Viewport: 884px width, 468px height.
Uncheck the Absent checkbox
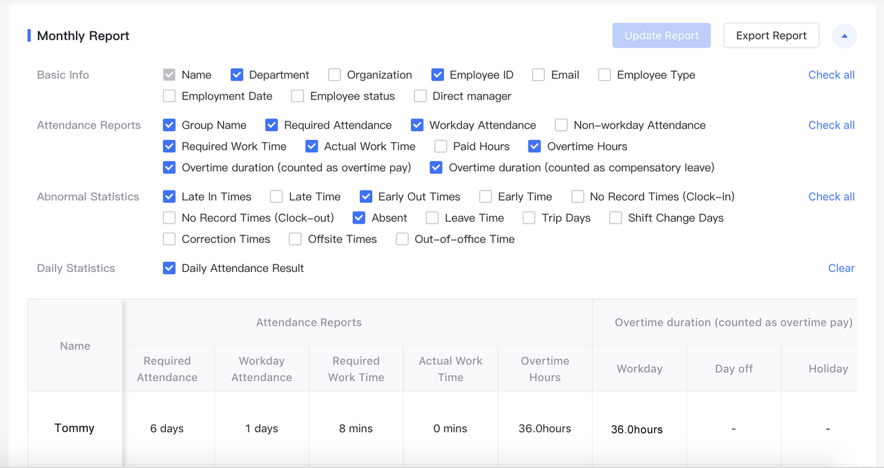[359, 218]
